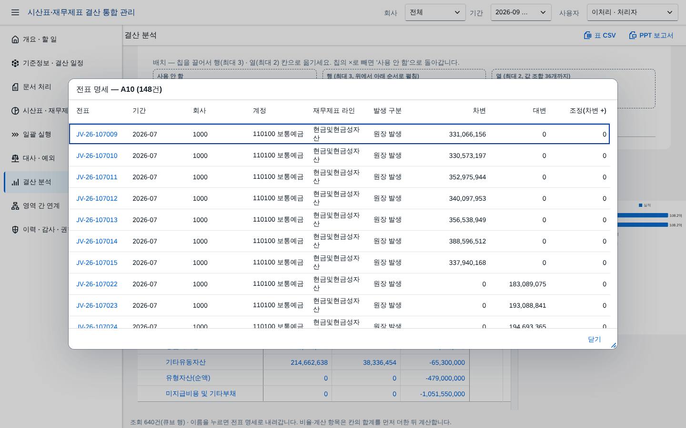Click the 결산 분석 bar-chart icon

(x=15, y=182)
